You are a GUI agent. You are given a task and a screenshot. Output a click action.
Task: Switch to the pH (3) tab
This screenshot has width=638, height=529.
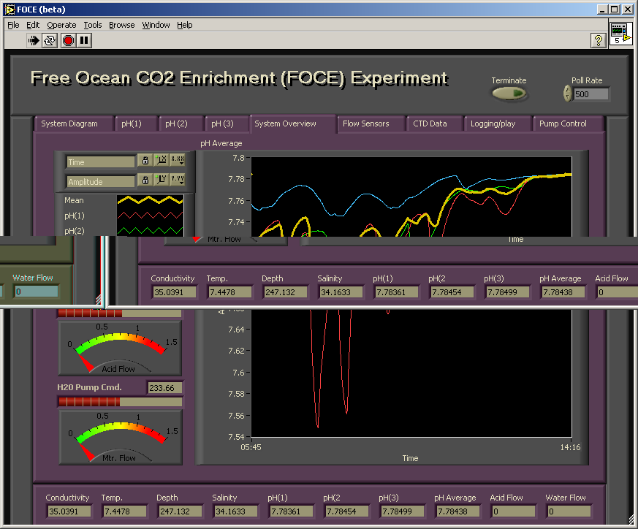pos(227,123)
